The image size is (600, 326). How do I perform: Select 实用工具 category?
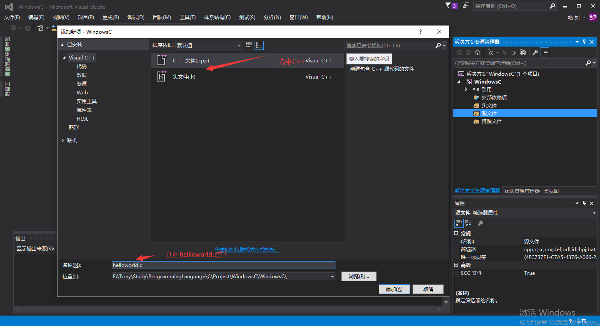pos(87,101)
